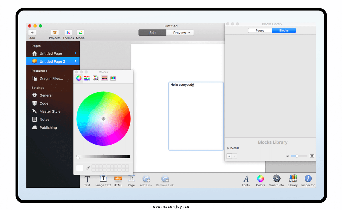The height and width of the screenshot is (210, 342).
Task: Expand the Details disclosure triangle
Action: (x=228, y=148)
